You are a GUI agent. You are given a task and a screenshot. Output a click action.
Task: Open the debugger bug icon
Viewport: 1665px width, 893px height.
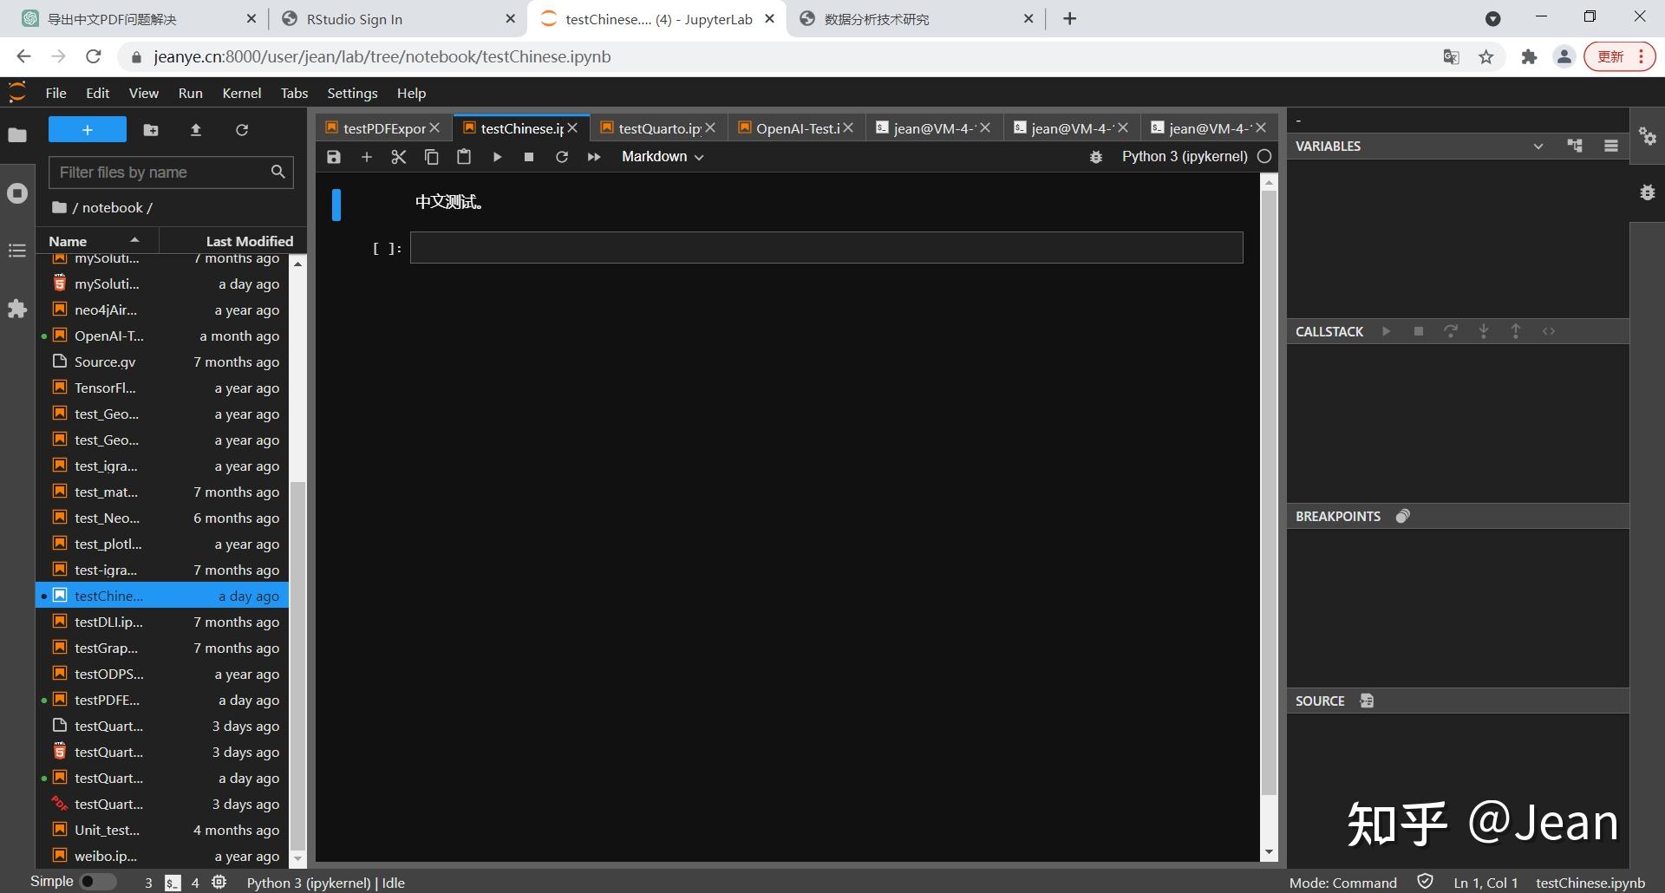[x=1096, y=157]
